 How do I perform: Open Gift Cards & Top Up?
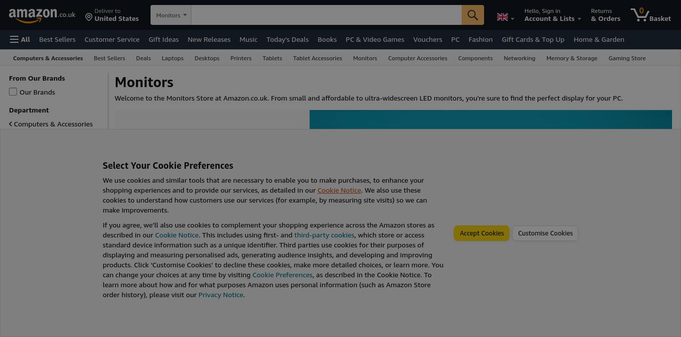[533, 39]
